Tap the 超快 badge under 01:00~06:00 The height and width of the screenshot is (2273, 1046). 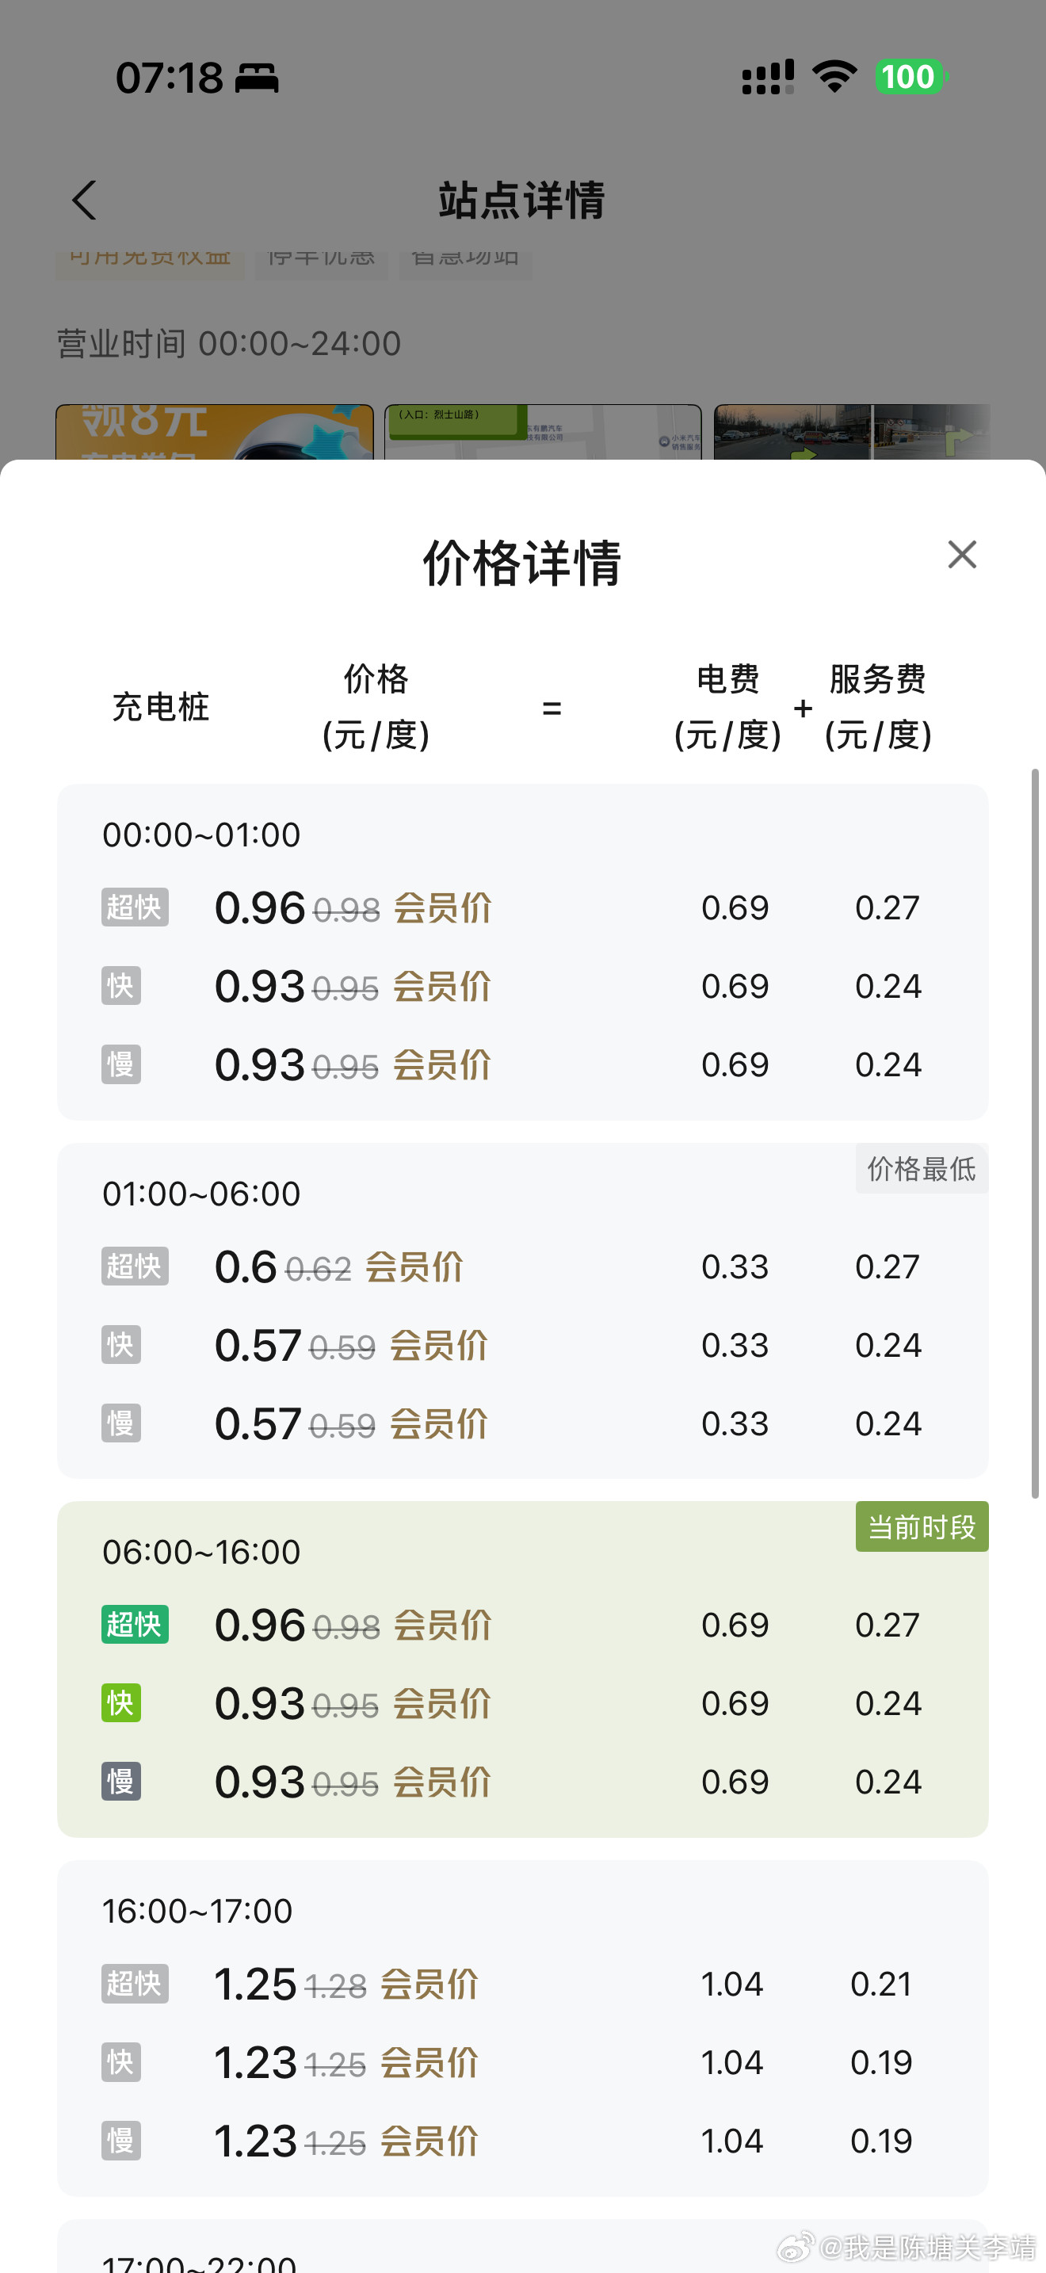point(135,1266)
